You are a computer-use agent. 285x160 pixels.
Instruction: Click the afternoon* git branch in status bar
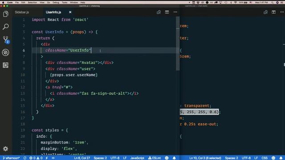(11, 158)
